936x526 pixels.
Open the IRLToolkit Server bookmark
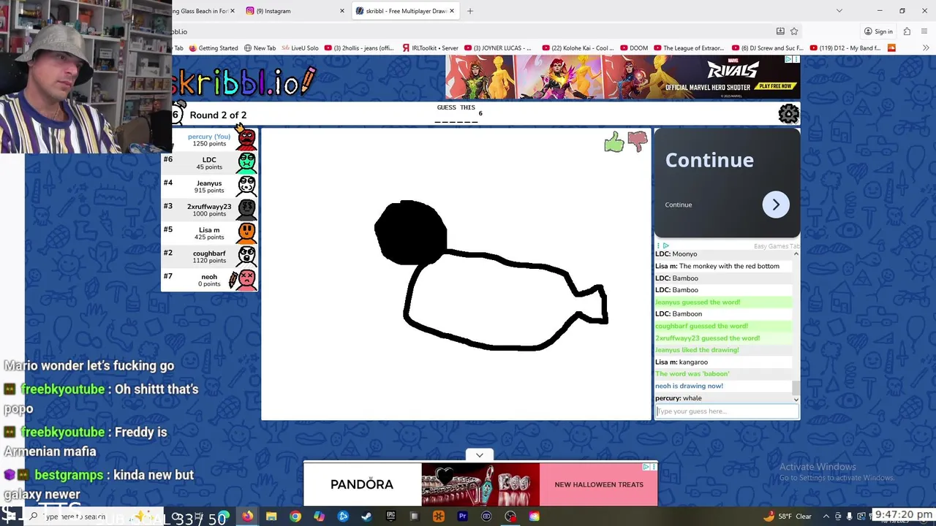click(x=430, y=48)
